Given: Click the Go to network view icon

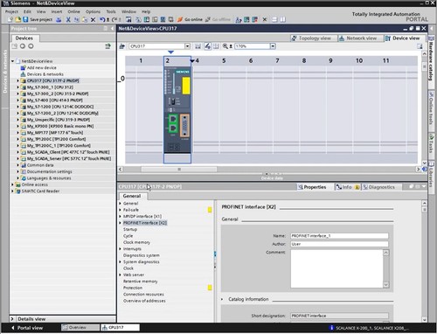Looking at the screenshot, I should (122, 46).
